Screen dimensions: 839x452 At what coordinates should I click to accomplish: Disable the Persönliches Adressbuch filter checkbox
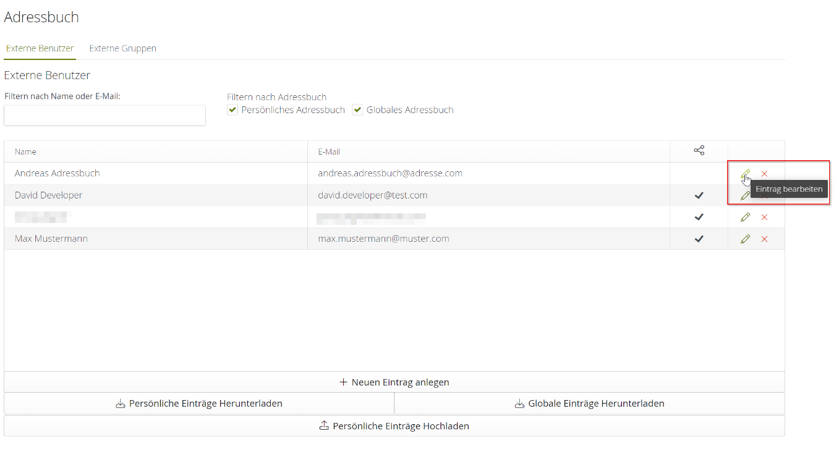[232, 109]
